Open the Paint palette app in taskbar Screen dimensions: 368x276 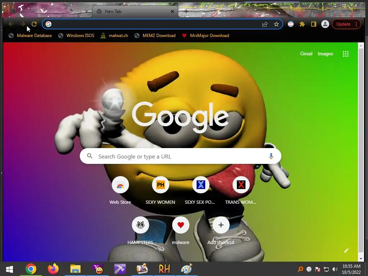tap(187, 269)
